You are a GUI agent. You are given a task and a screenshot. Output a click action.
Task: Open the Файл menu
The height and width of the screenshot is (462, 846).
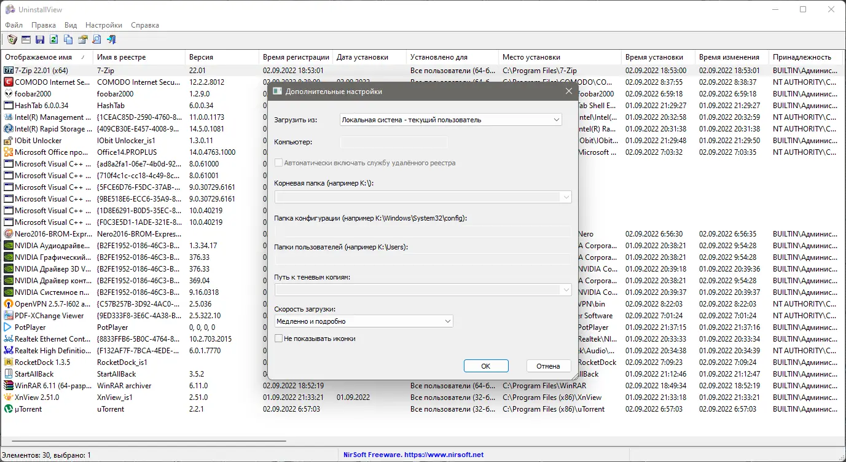point(14,25)
